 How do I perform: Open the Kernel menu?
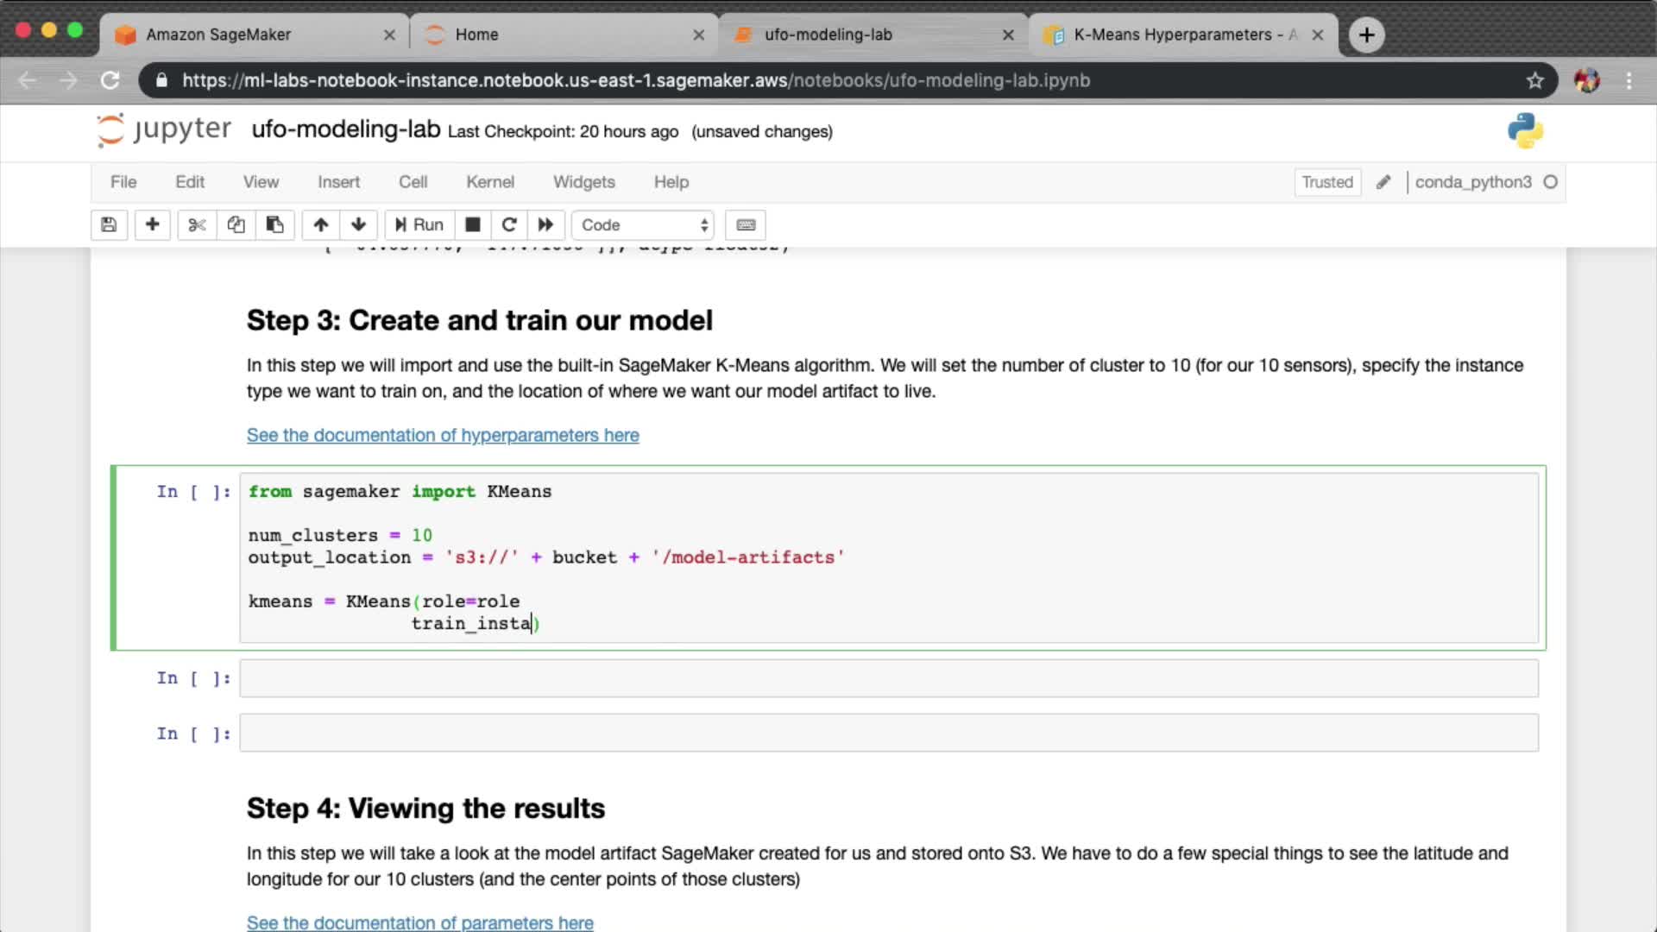489,182
